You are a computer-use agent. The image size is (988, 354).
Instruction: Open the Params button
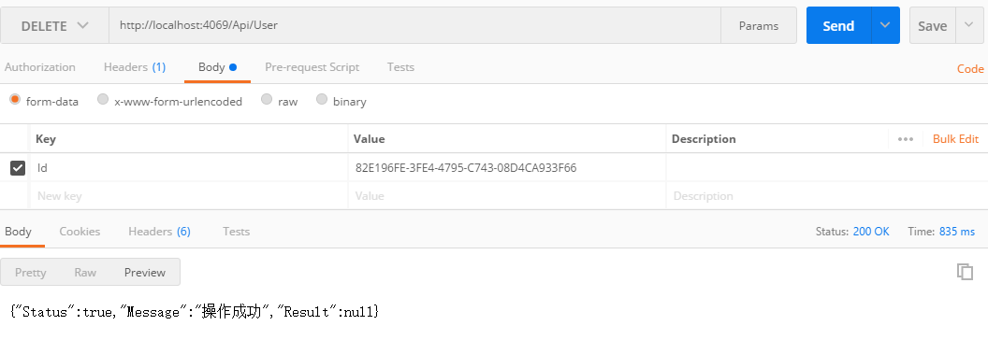pyautogui.click(x=759, y=26)
